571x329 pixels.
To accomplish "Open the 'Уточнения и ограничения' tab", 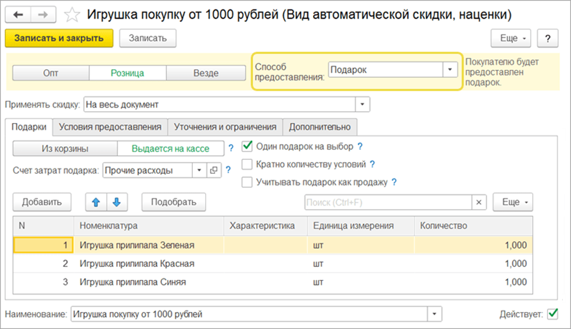I will pyautogui.click(x=225, y=127).
